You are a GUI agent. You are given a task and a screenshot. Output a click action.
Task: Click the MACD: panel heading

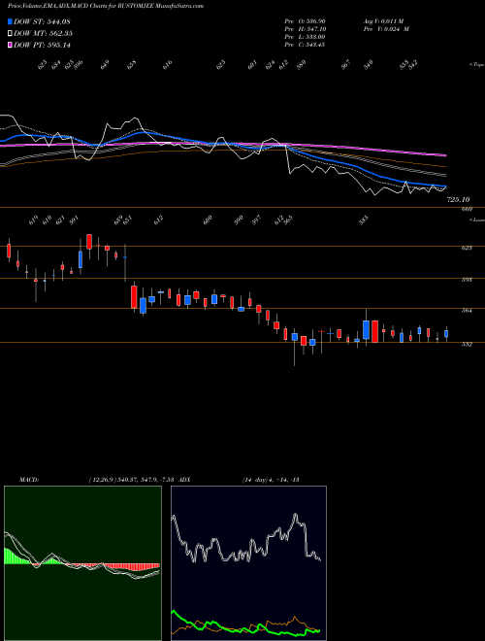tap(29, 480)
